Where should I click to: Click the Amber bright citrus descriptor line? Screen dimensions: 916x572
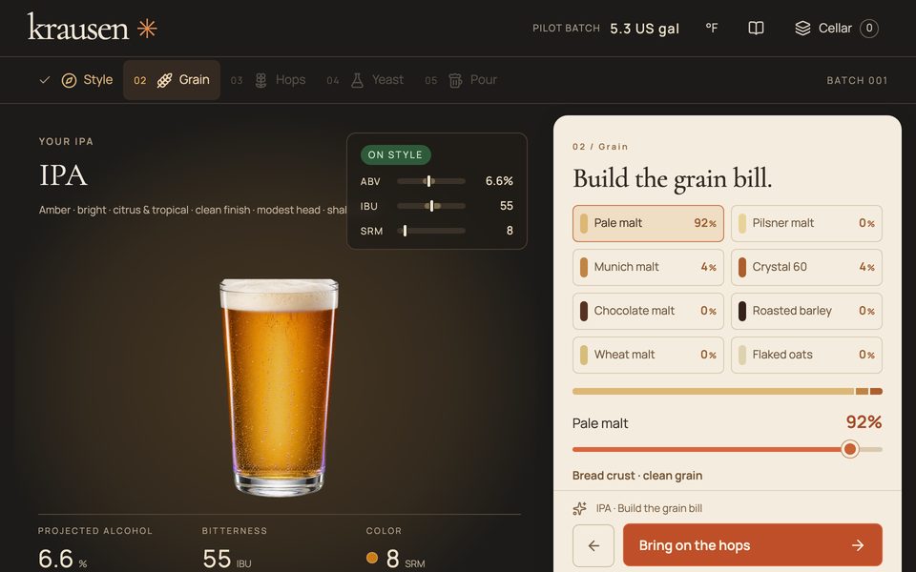193,210
